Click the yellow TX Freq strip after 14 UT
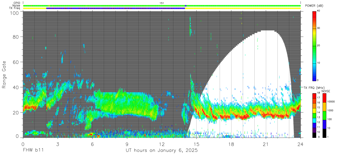 tap(243, 8)
